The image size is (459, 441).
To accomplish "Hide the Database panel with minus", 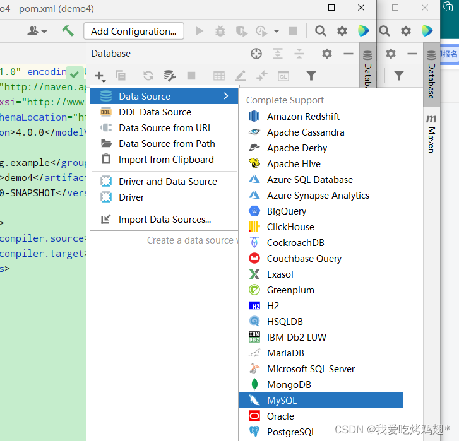I will pos(348,54).
